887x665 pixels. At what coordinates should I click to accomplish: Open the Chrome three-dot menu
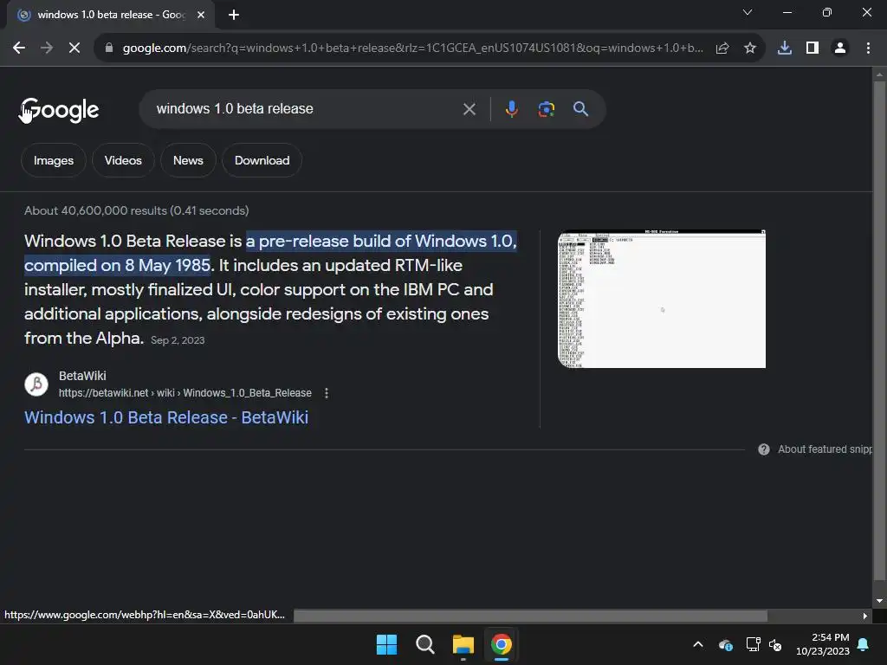(868, 48)
